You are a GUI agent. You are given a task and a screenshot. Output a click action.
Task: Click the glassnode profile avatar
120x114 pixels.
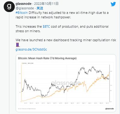(x=9, y=7)
